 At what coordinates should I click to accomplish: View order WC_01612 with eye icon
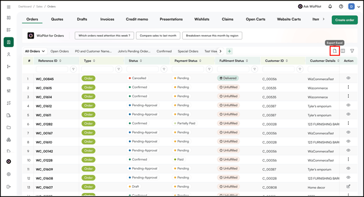[x=348, y=105]
